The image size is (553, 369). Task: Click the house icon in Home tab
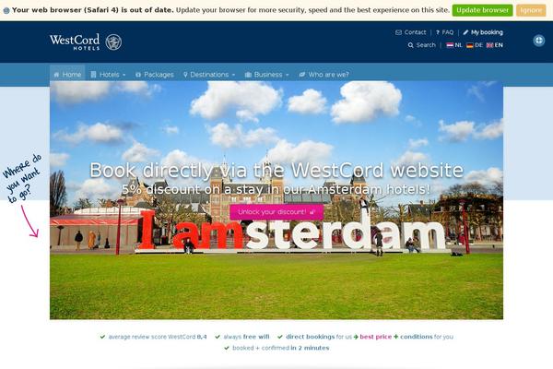[x=56, y=75]
